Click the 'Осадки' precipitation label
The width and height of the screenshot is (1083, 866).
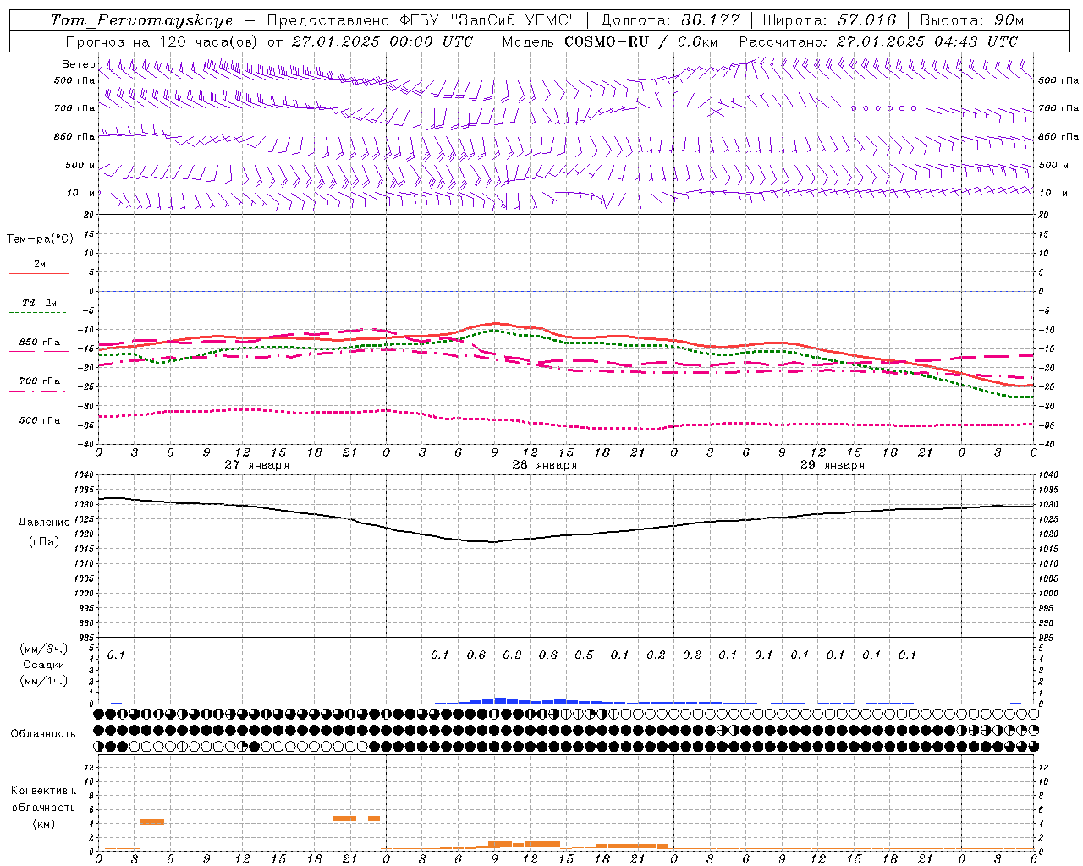[44, 665]
